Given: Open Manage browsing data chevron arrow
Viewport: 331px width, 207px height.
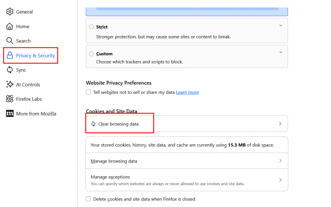Looking at the screenshot, I should click(280, 161).
